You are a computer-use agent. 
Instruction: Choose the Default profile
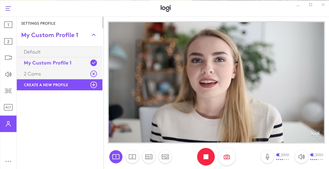pyautogui.click(x=32, y=52)
